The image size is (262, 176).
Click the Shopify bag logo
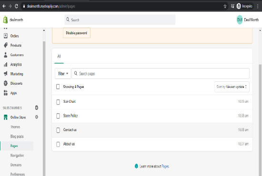(5, 20)
